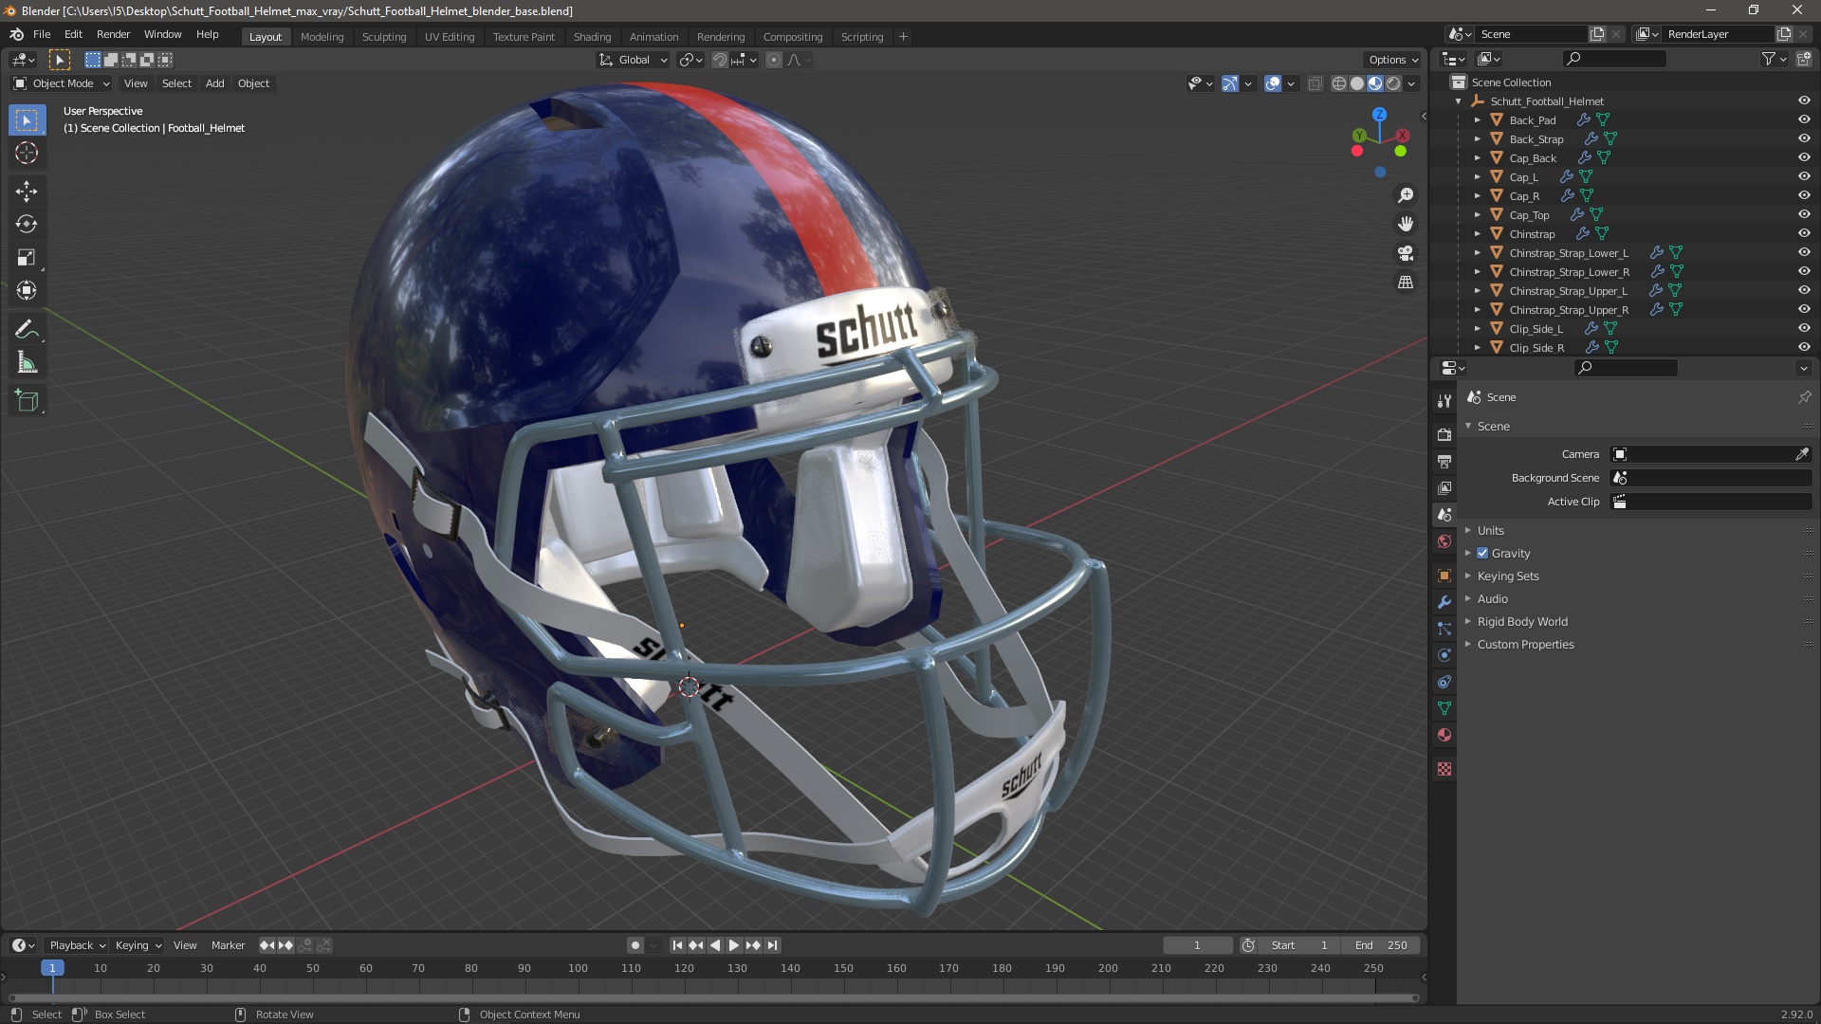Toggle the Gravity checkbox
This screenshot has width=1821, height=1024.
[x=1482, y=553]
